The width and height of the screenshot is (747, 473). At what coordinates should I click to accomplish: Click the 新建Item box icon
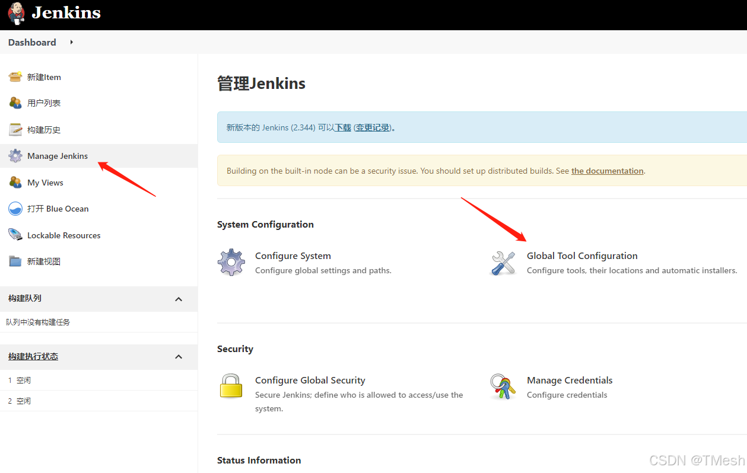click(15, 77)
